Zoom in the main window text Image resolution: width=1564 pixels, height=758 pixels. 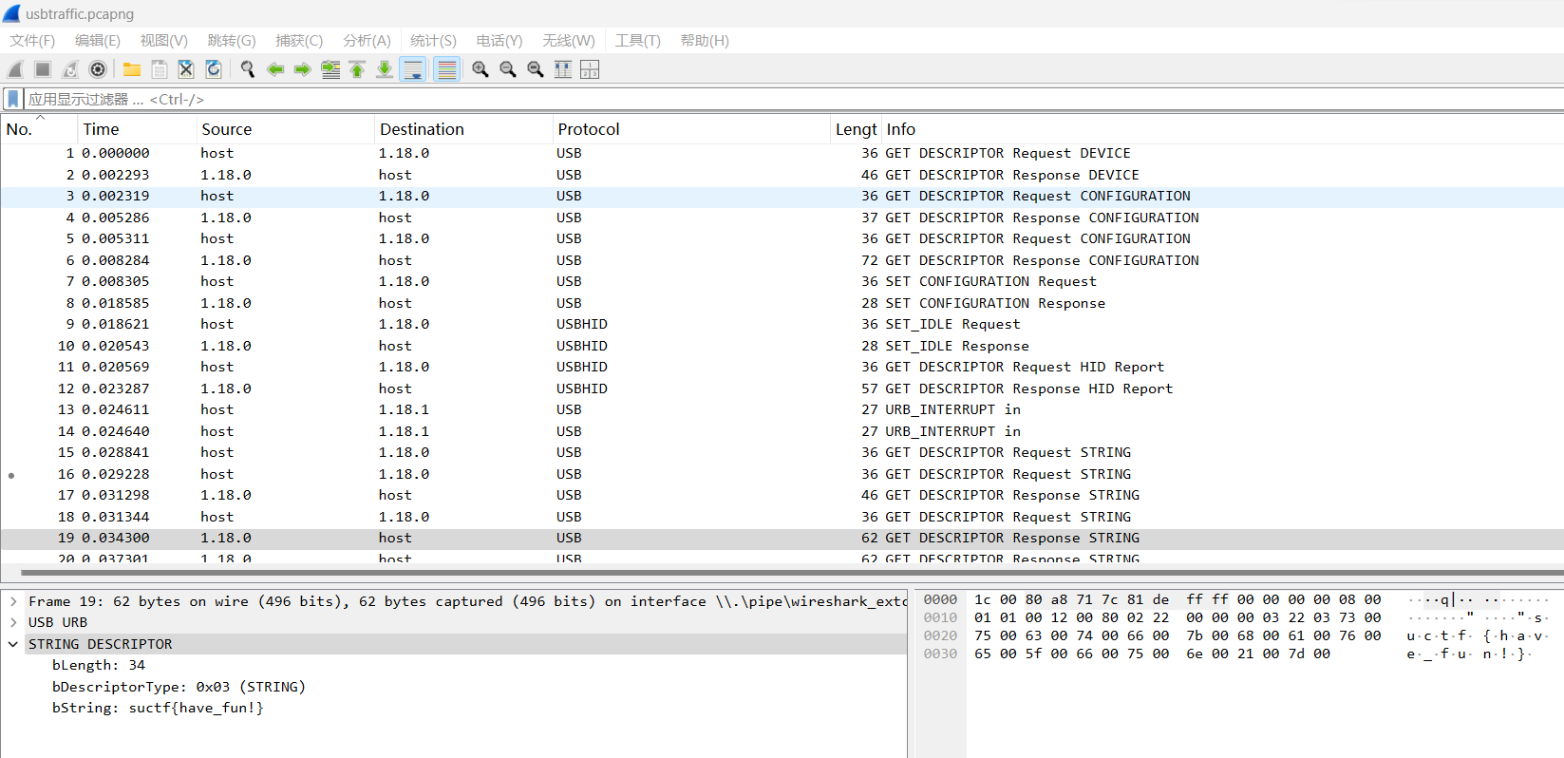tap(481, 69)
